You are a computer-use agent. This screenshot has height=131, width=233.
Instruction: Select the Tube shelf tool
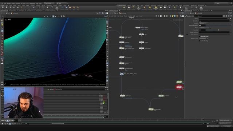[10, 8]
